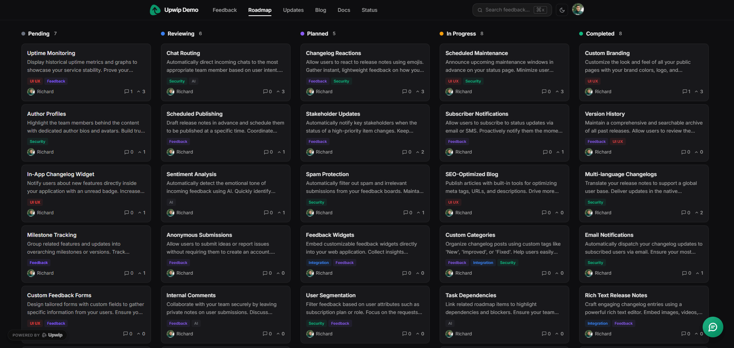Upvote the Multi-language Changelogs card
This screenshot has width=734, height=348.
699,213
